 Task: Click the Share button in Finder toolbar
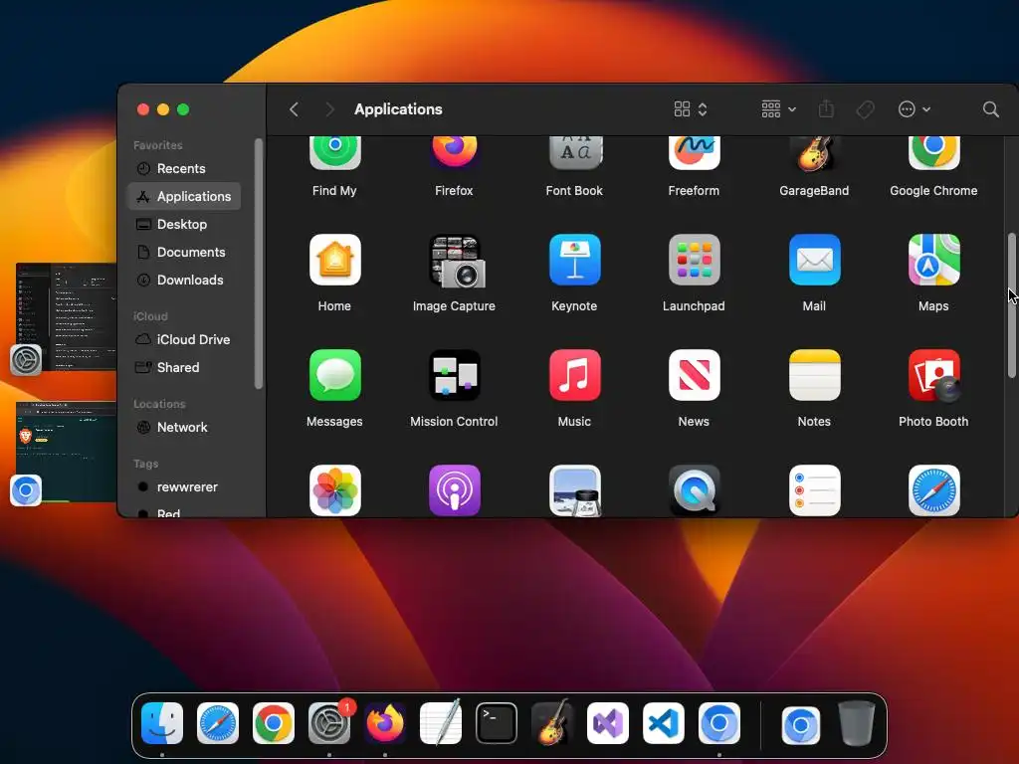(x=826, y=109)
